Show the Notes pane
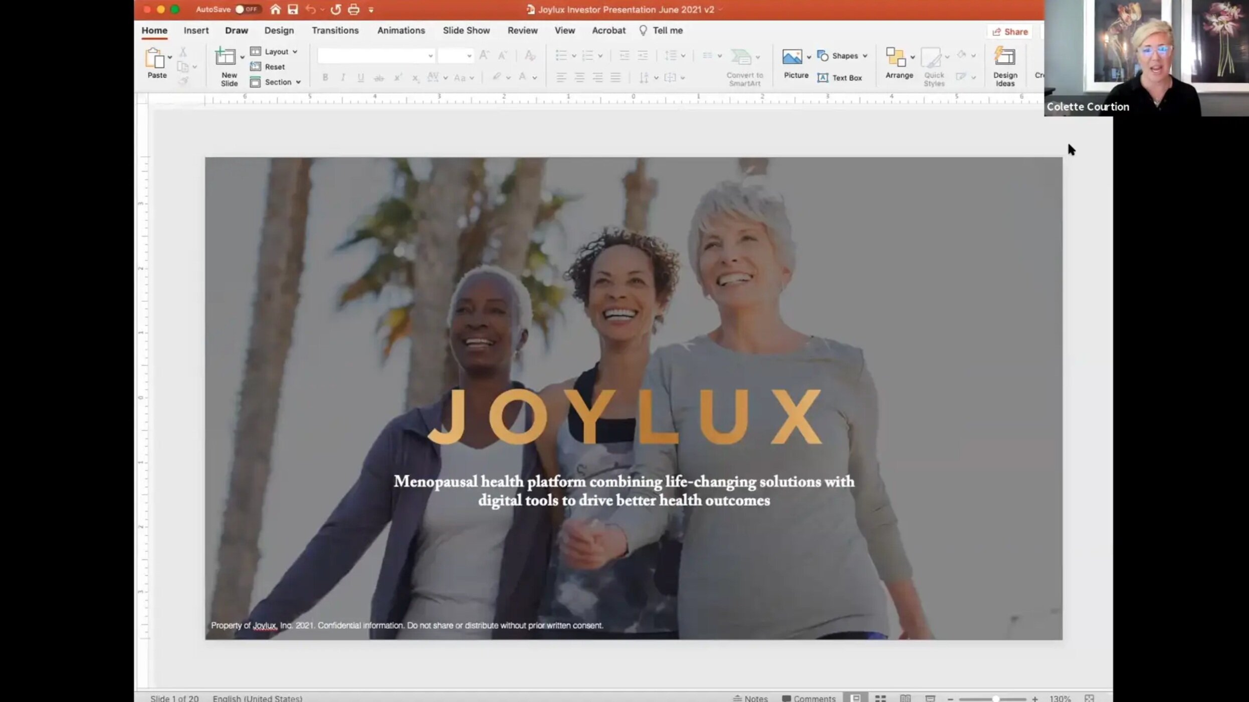Image resolution: width=1249 pixels, height=702 pixels. click(750, 697)
